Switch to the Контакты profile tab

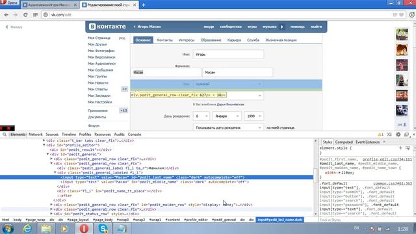164,40
